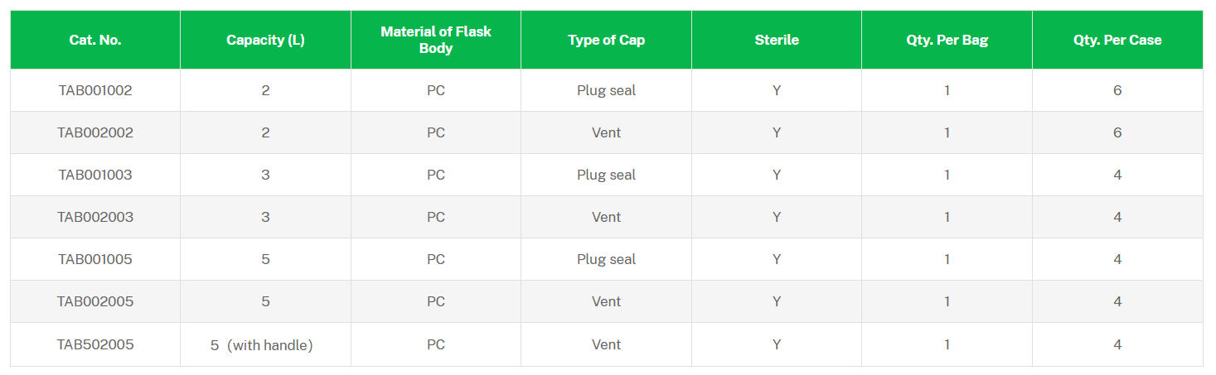Image resolution: width=1216 pixels, height=375 pixels.
Task: Select catalog number TAB002002
Action: tap(95, 132)
